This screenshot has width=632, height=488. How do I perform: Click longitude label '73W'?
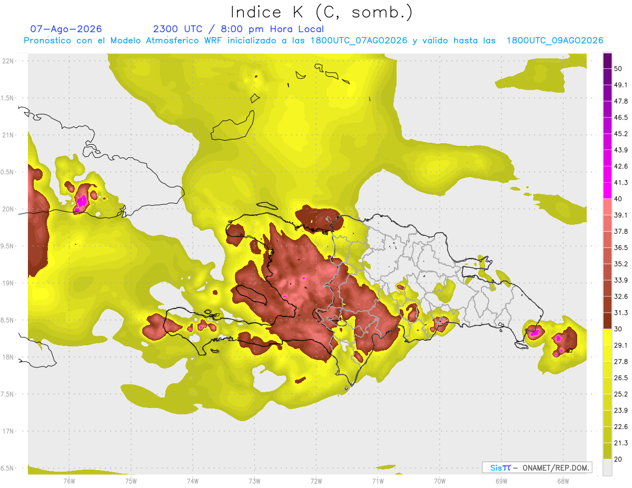point(254,481)
